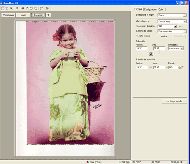Click the Aplicar button
190x164 pixels.
click(x=164, y=36)
